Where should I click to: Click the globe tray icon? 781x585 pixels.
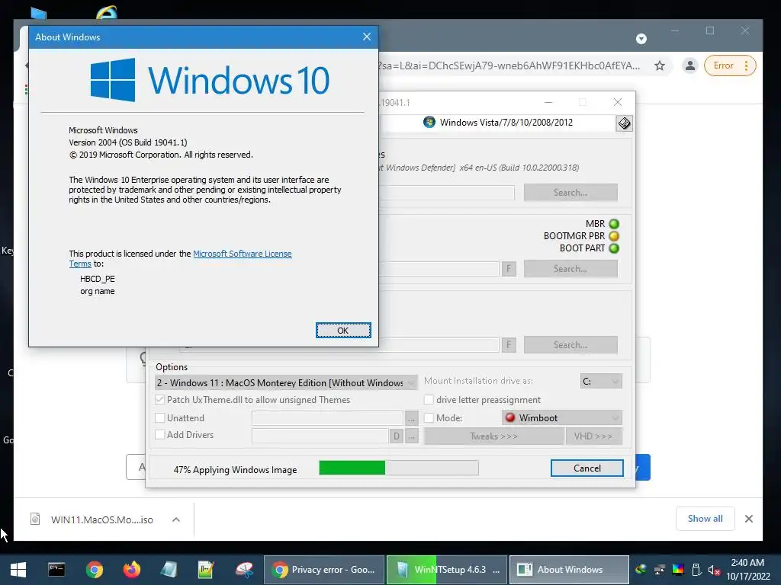point(641,569)
